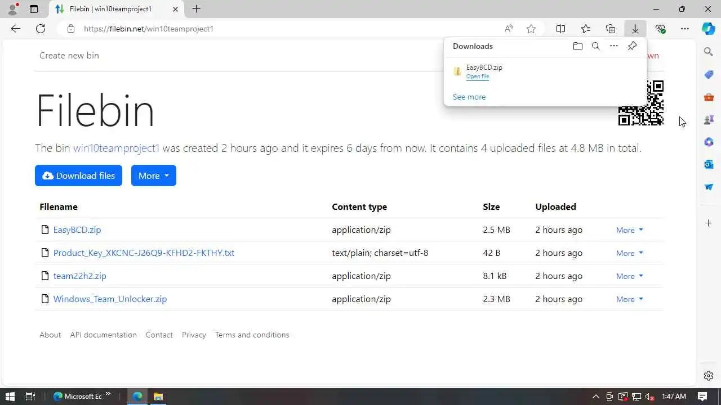This screenshot has width=721, height=405.
Task: Pin the Downloads panel
Action: (633, 46)
